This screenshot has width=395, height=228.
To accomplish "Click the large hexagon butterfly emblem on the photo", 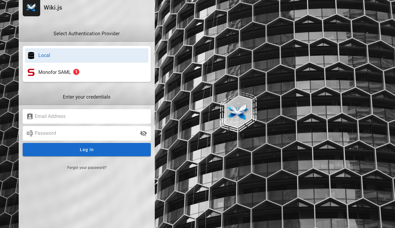I will point(238,112).
